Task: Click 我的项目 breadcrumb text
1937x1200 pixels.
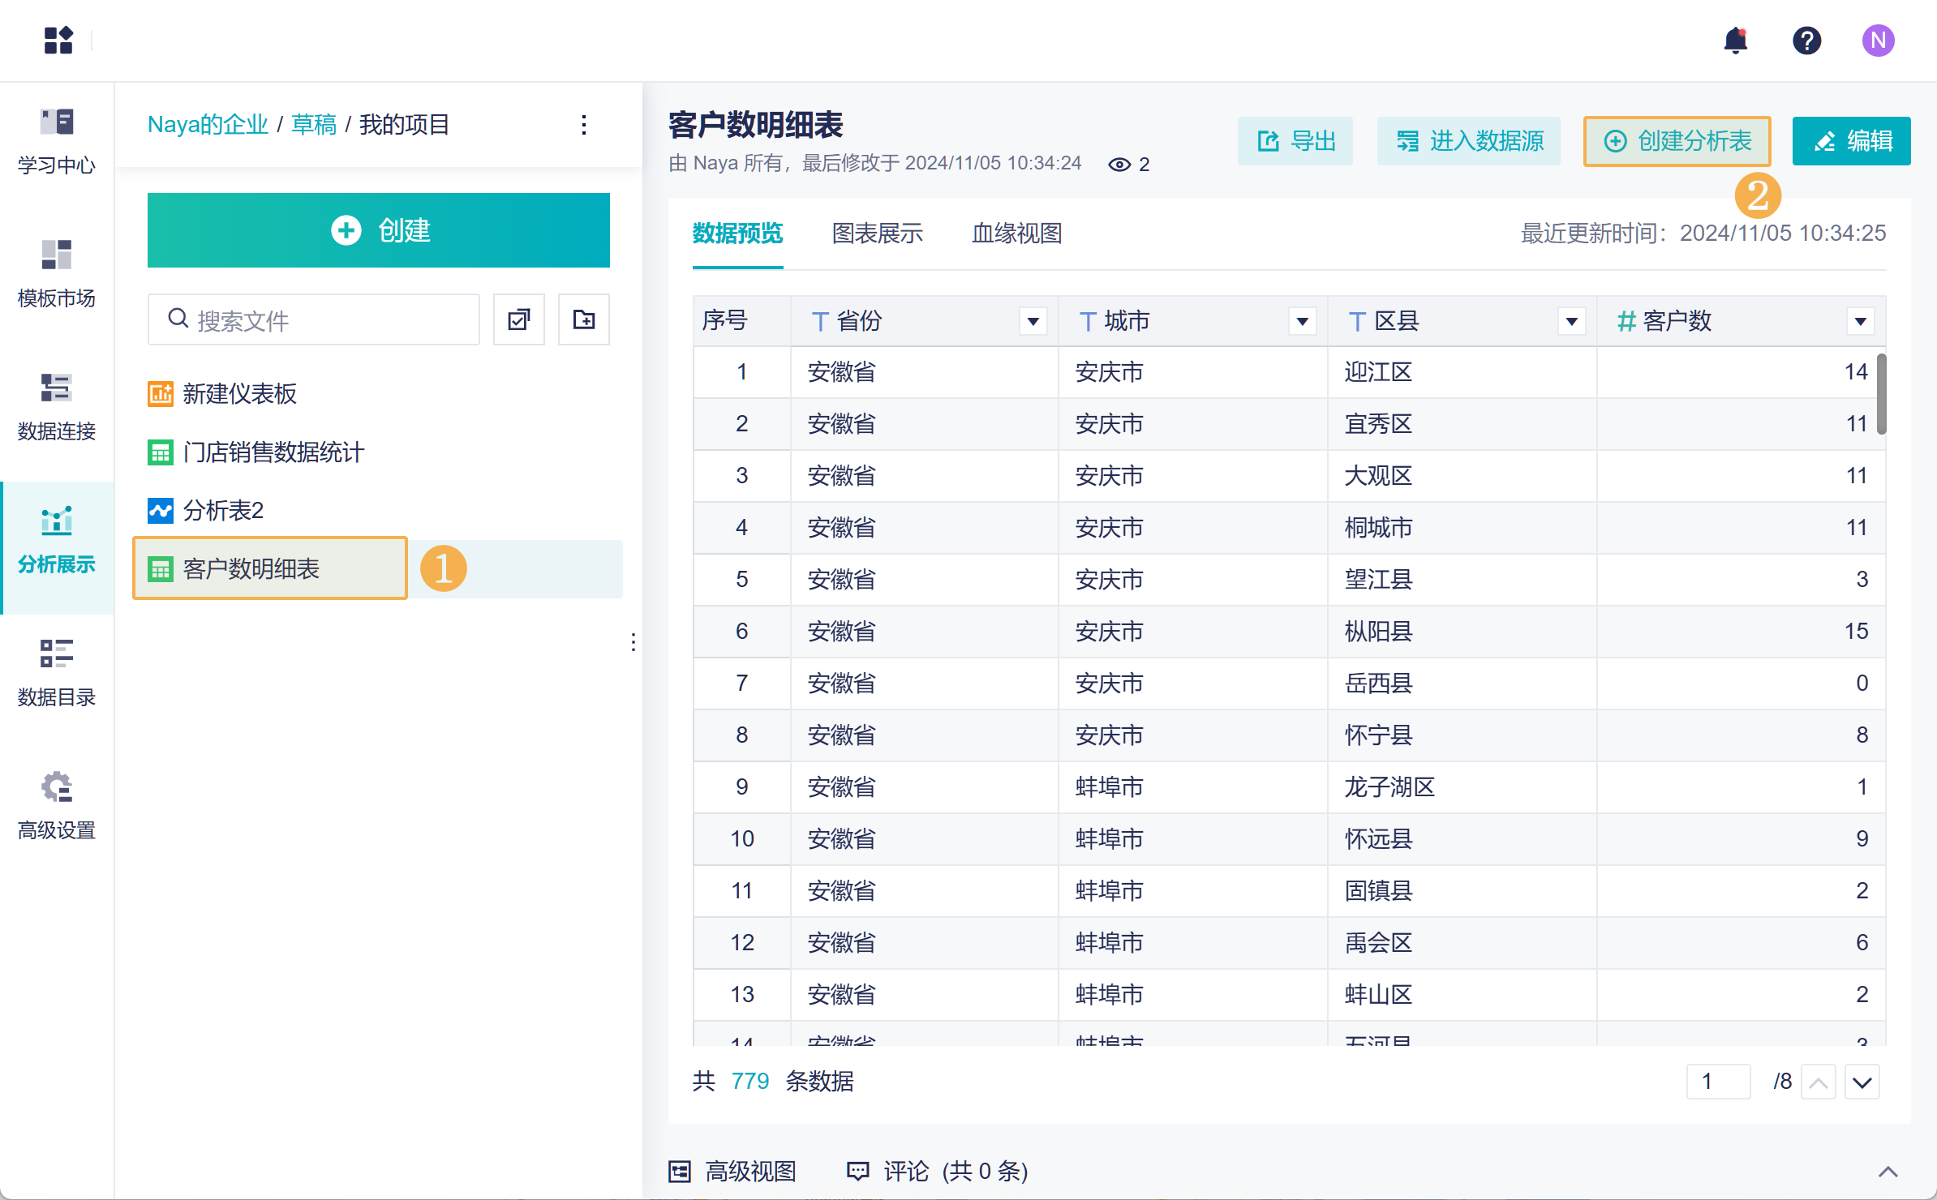Action: click(404, 125)
